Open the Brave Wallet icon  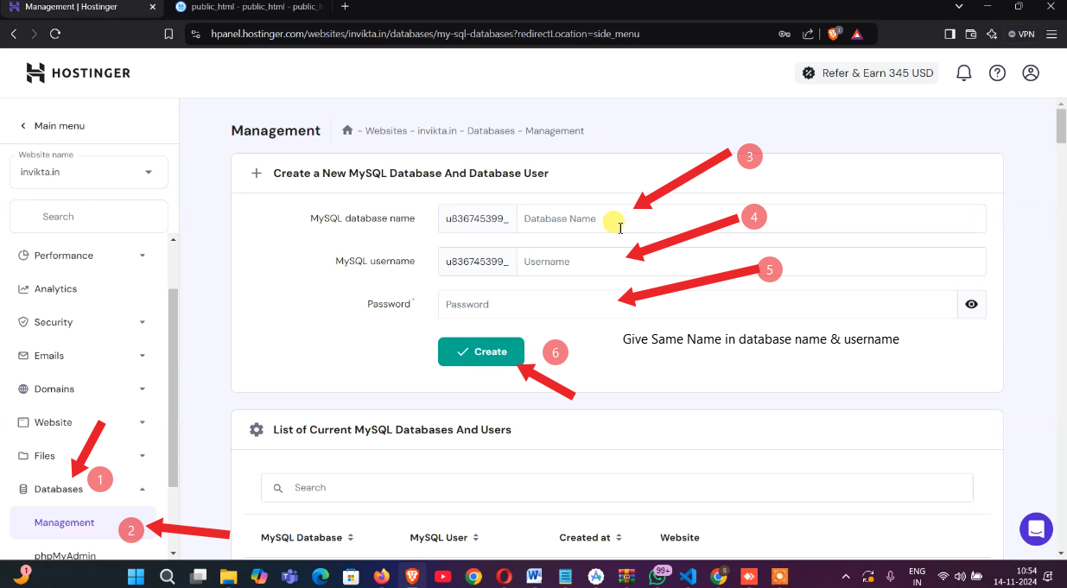[x=971, y=35]
